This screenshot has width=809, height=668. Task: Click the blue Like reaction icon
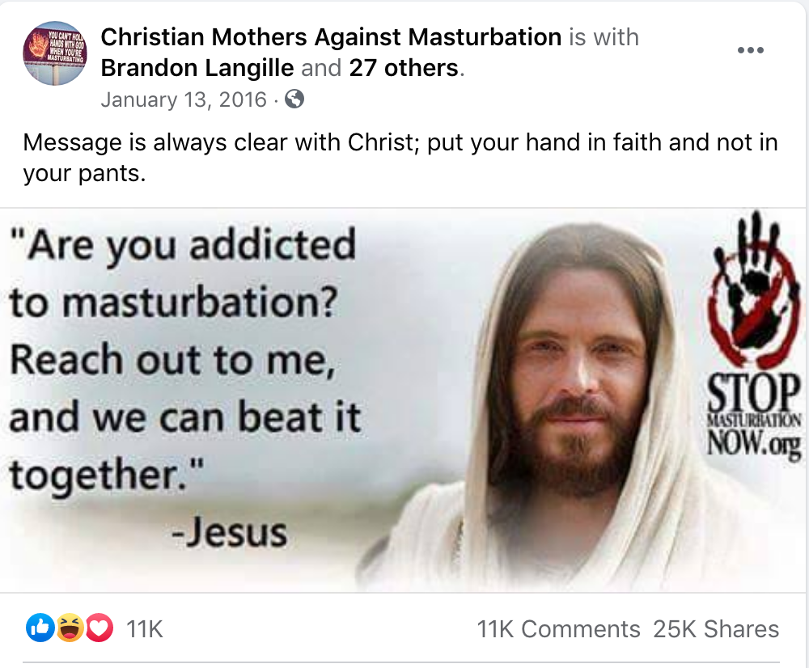pyautogui.click(x=40, y=628)
